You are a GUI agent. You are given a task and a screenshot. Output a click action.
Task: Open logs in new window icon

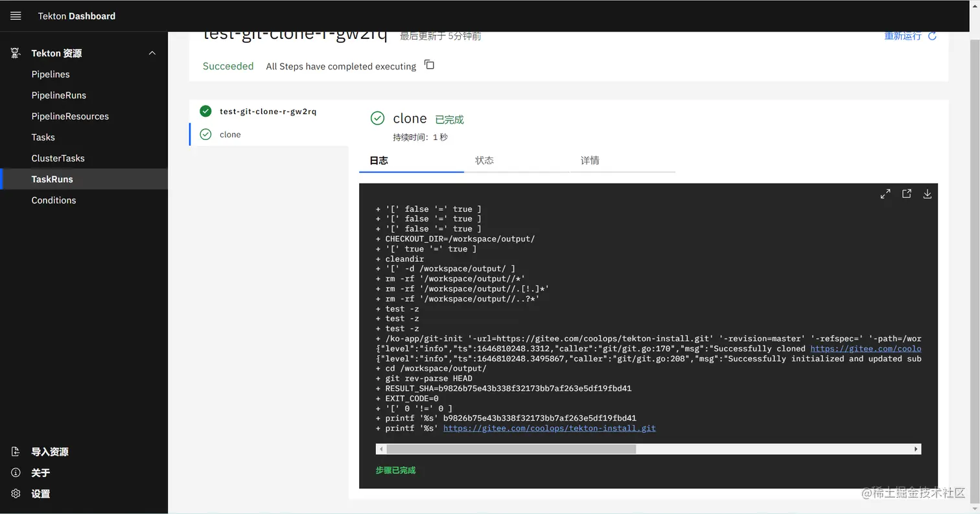[907, 193]
